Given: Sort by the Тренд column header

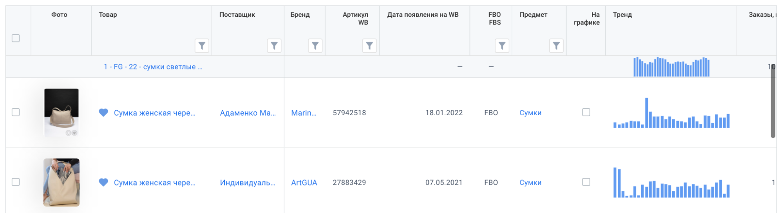Looking at the screenshot, I should click(622, 15).
